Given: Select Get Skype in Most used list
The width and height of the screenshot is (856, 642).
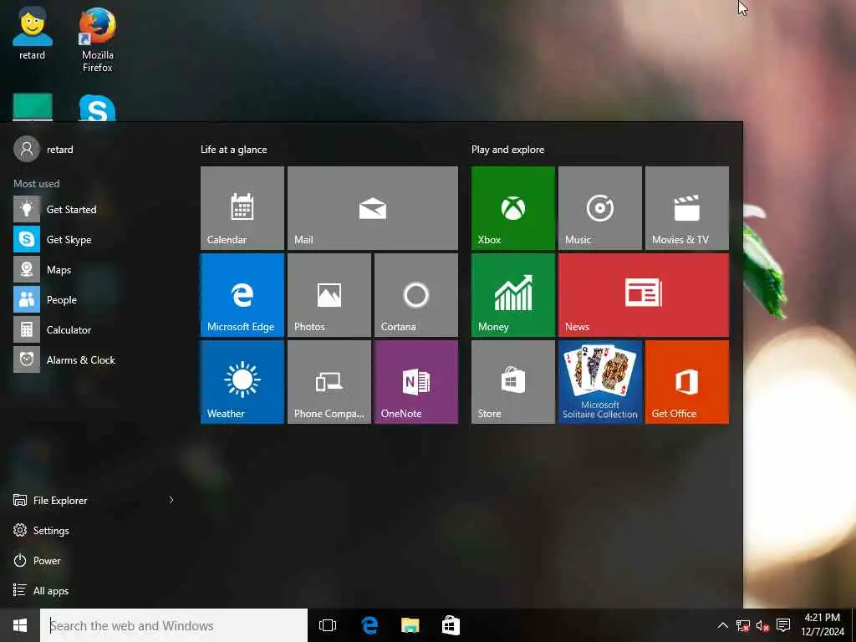Looking at the screenshot, I should tap(93, 240).
